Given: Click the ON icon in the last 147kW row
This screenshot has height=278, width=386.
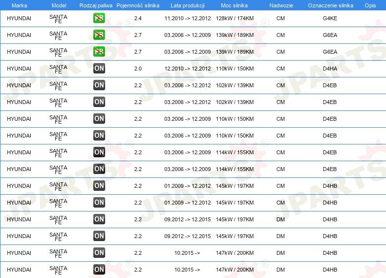Looking at the screenshot, I should [x=99, y=270].
